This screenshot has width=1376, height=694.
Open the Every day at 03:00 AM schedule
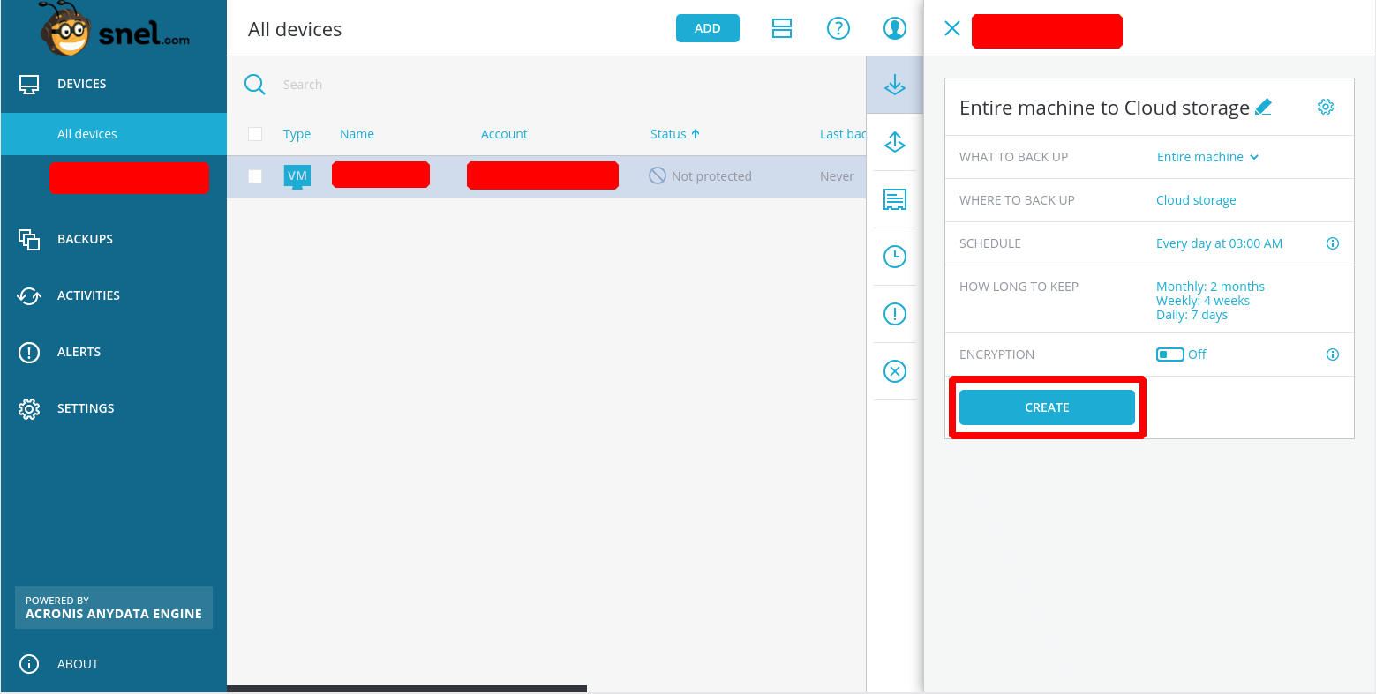[1219, 243]
